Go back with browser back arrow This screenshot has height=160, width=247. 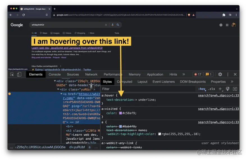coord(11,15)
